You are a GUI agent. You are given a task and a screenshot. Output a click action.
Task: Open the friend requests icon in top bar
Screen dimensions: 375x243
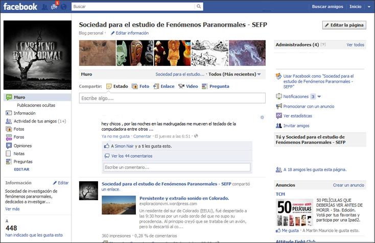[44, 7]
